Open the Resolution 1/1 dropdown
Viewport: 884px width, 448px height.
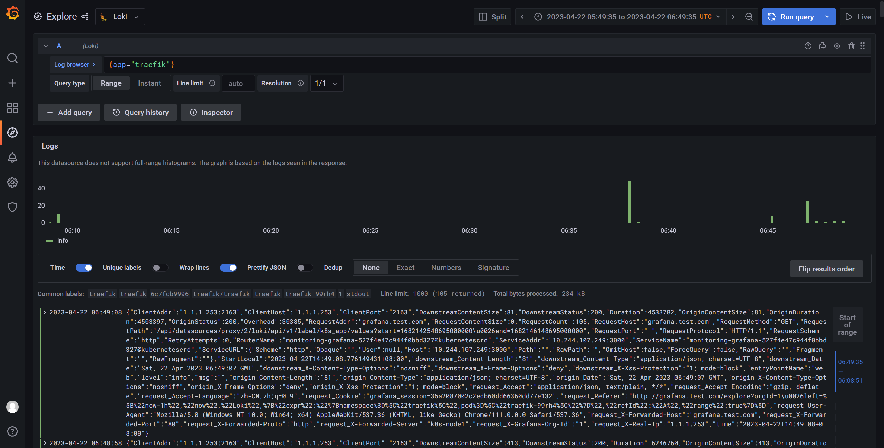coord(326,83)
